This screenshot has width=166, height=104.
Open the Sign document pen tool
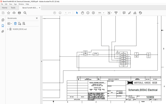coord(135,13)
